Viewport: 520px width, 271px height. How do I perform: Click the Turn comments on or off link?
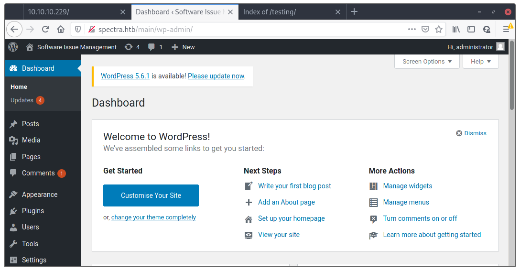click(420, 218)
